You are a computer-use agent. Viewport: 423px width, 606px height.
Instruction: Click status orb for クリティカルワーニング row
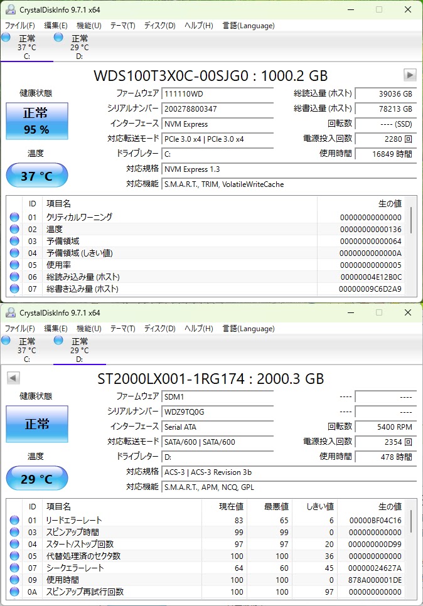tap(14, 217)
